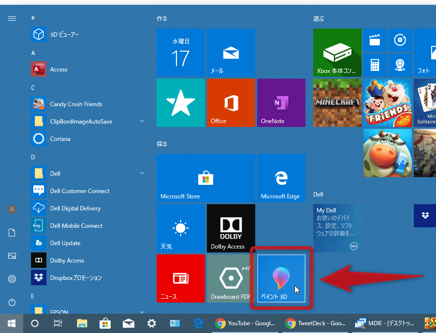This screenshot has width=436, height=333.
Task: Expand the Start hamburger menu
Action: click(12, 19)
